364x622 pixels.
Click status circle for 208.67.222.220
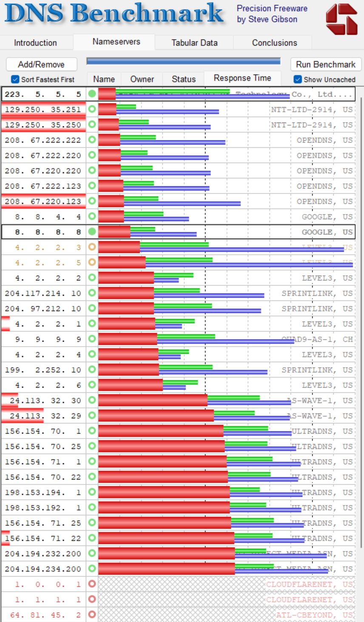(92, 155)
